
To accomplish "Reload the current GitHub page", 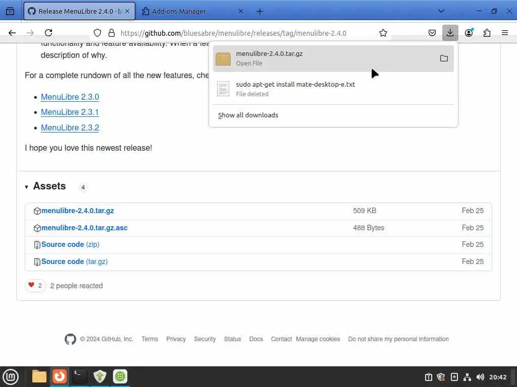I will [x=48, y=33].
